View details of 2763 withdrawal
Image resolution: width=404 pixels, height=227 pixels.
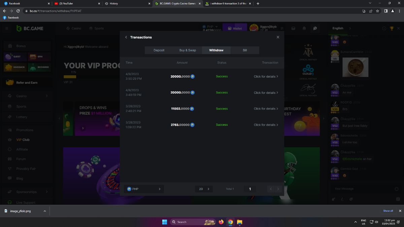266,125
